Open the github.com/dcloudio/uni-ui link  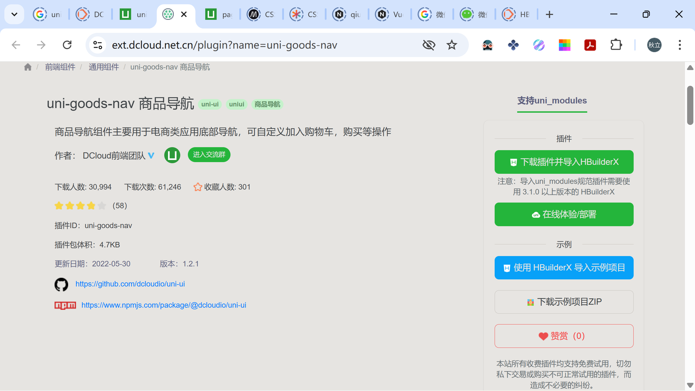[x=130, y=284]
